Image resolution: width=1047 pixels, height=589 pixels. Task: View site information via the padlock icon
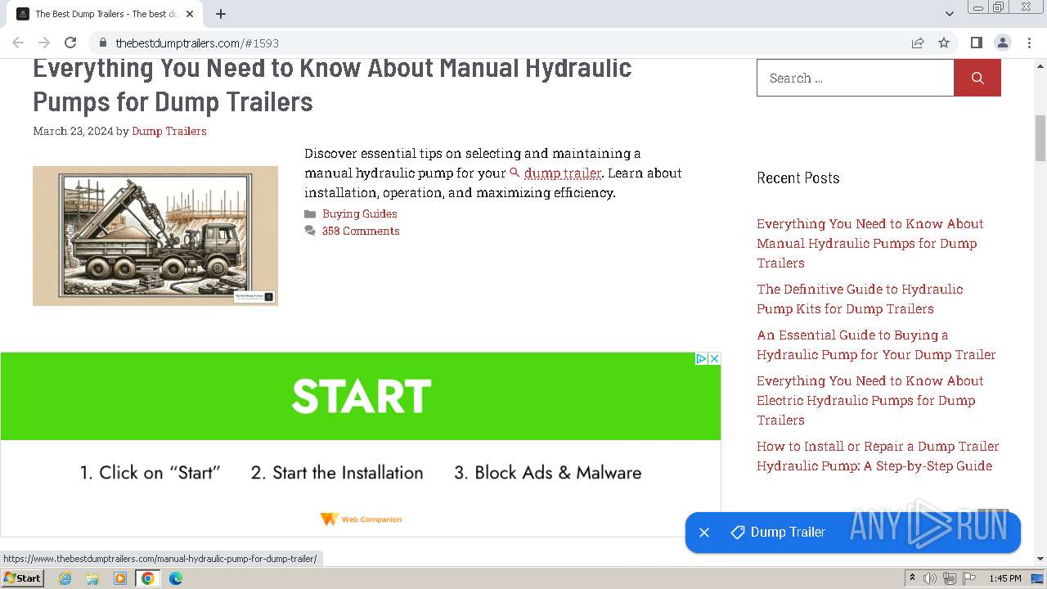[x=102, y=43]
